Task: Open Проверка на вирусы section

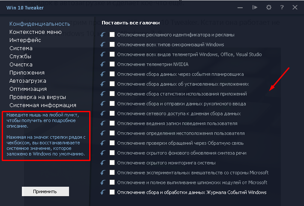Action: (38, 97)
